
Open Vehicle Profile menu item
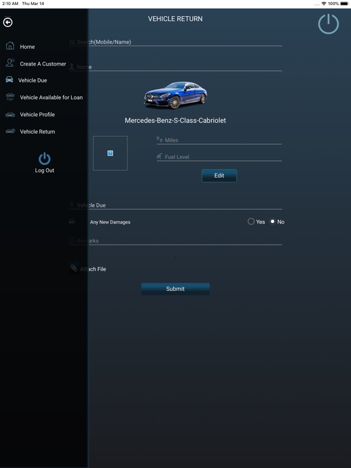pos(37,115)
